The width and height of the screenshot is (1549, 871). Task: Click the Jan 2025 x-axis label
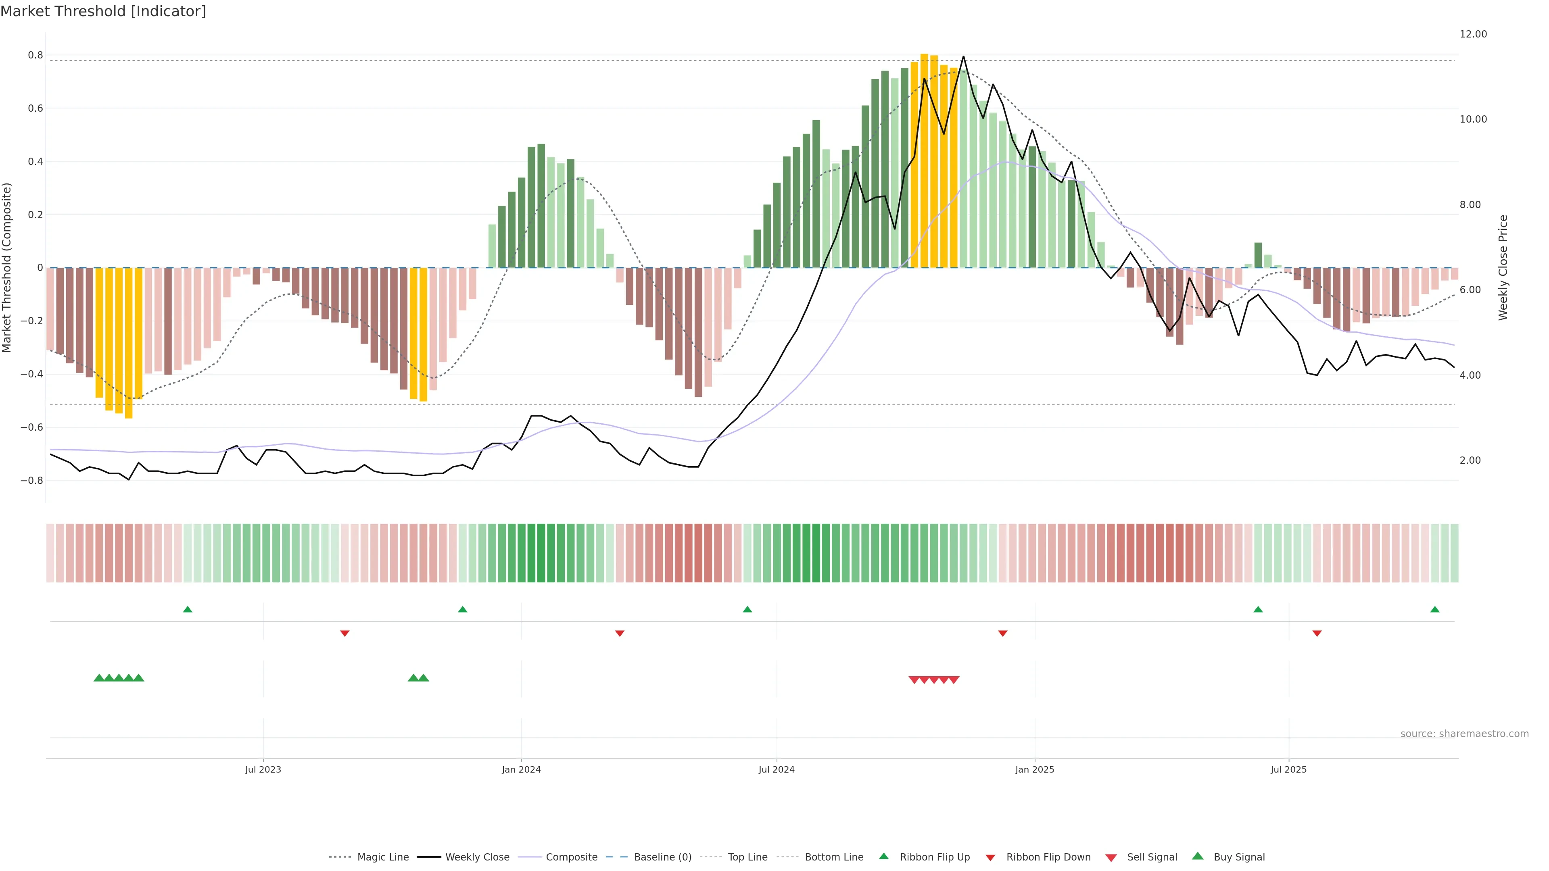coord(1034,769)
